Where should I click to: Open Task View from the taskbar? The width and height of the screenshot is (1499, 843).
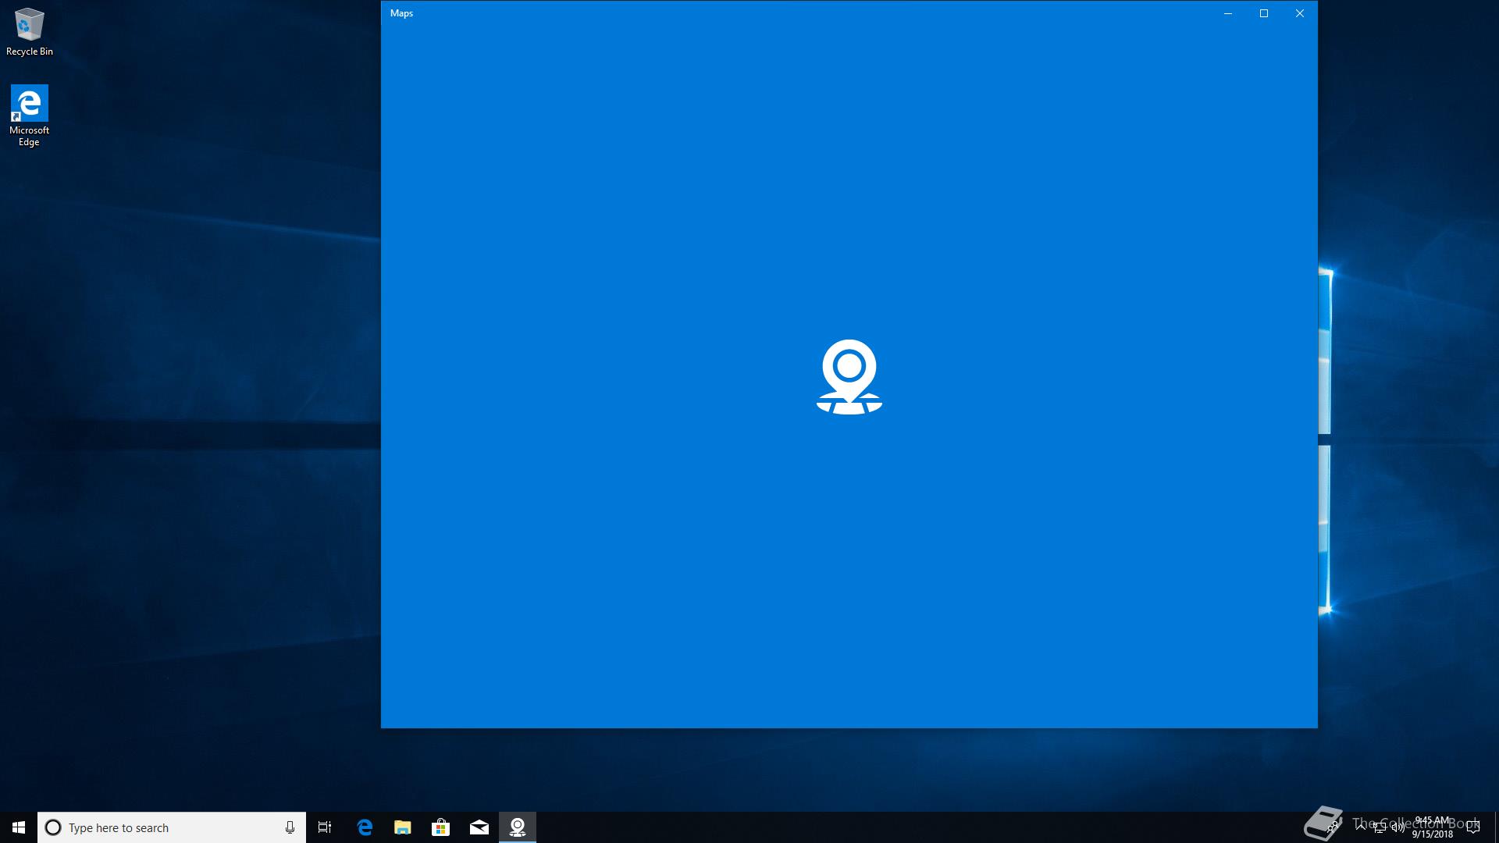tap(325, 827)
